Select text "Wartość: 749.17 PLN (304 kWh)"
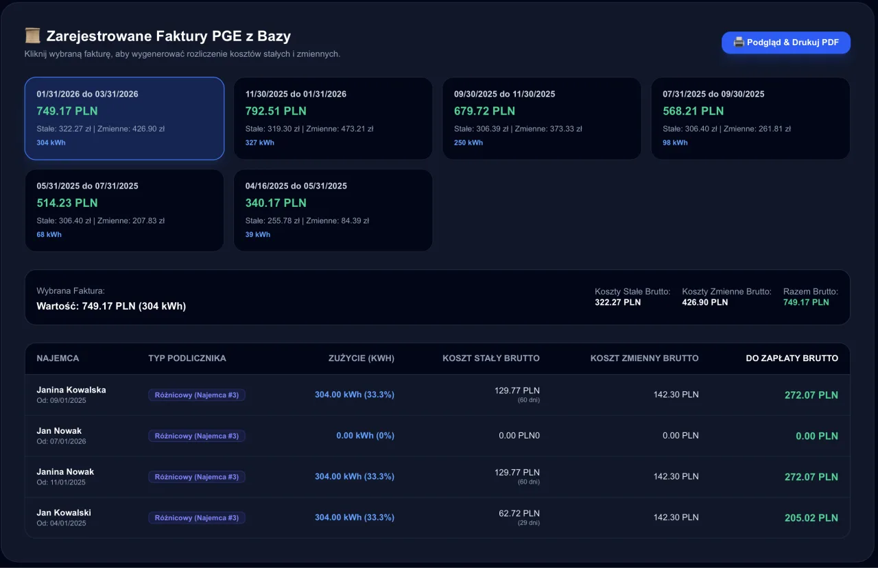Image resolution: width=878 pixels, height=568 pixels. point(111,306)
